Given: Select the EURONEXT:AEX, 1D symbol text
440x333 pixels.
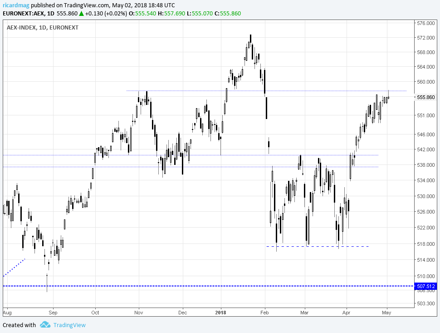Looking at the screenshot, I should tap(28, 14).
